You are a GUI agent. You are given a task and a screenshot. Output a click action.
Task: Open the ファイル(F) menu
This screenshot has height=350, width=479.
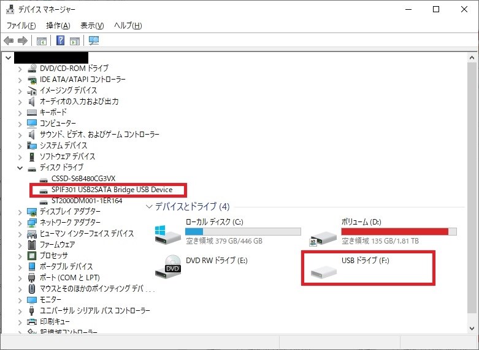[x=21, y=26]
